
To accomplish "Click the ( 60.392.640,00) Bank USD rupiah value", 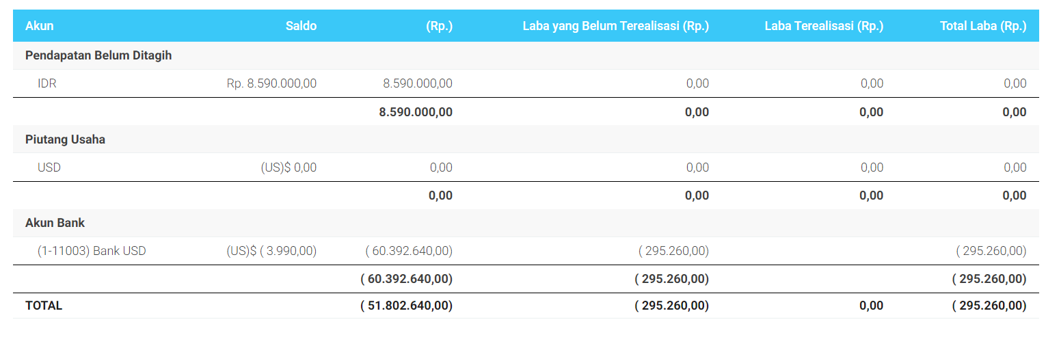I will tap(409, 251).
